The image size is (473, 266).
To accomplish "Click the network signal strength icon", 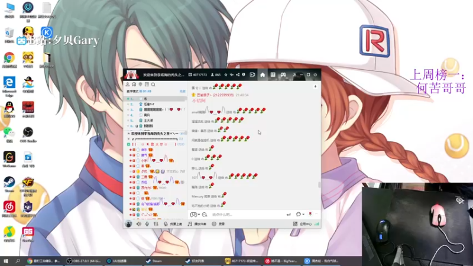I will pos(317,224).
